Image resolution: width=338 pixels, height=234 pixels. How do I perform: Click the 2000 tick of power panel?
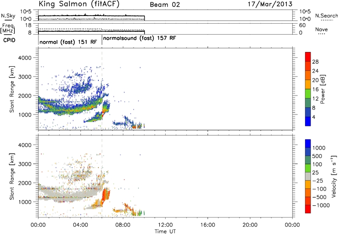25,95
